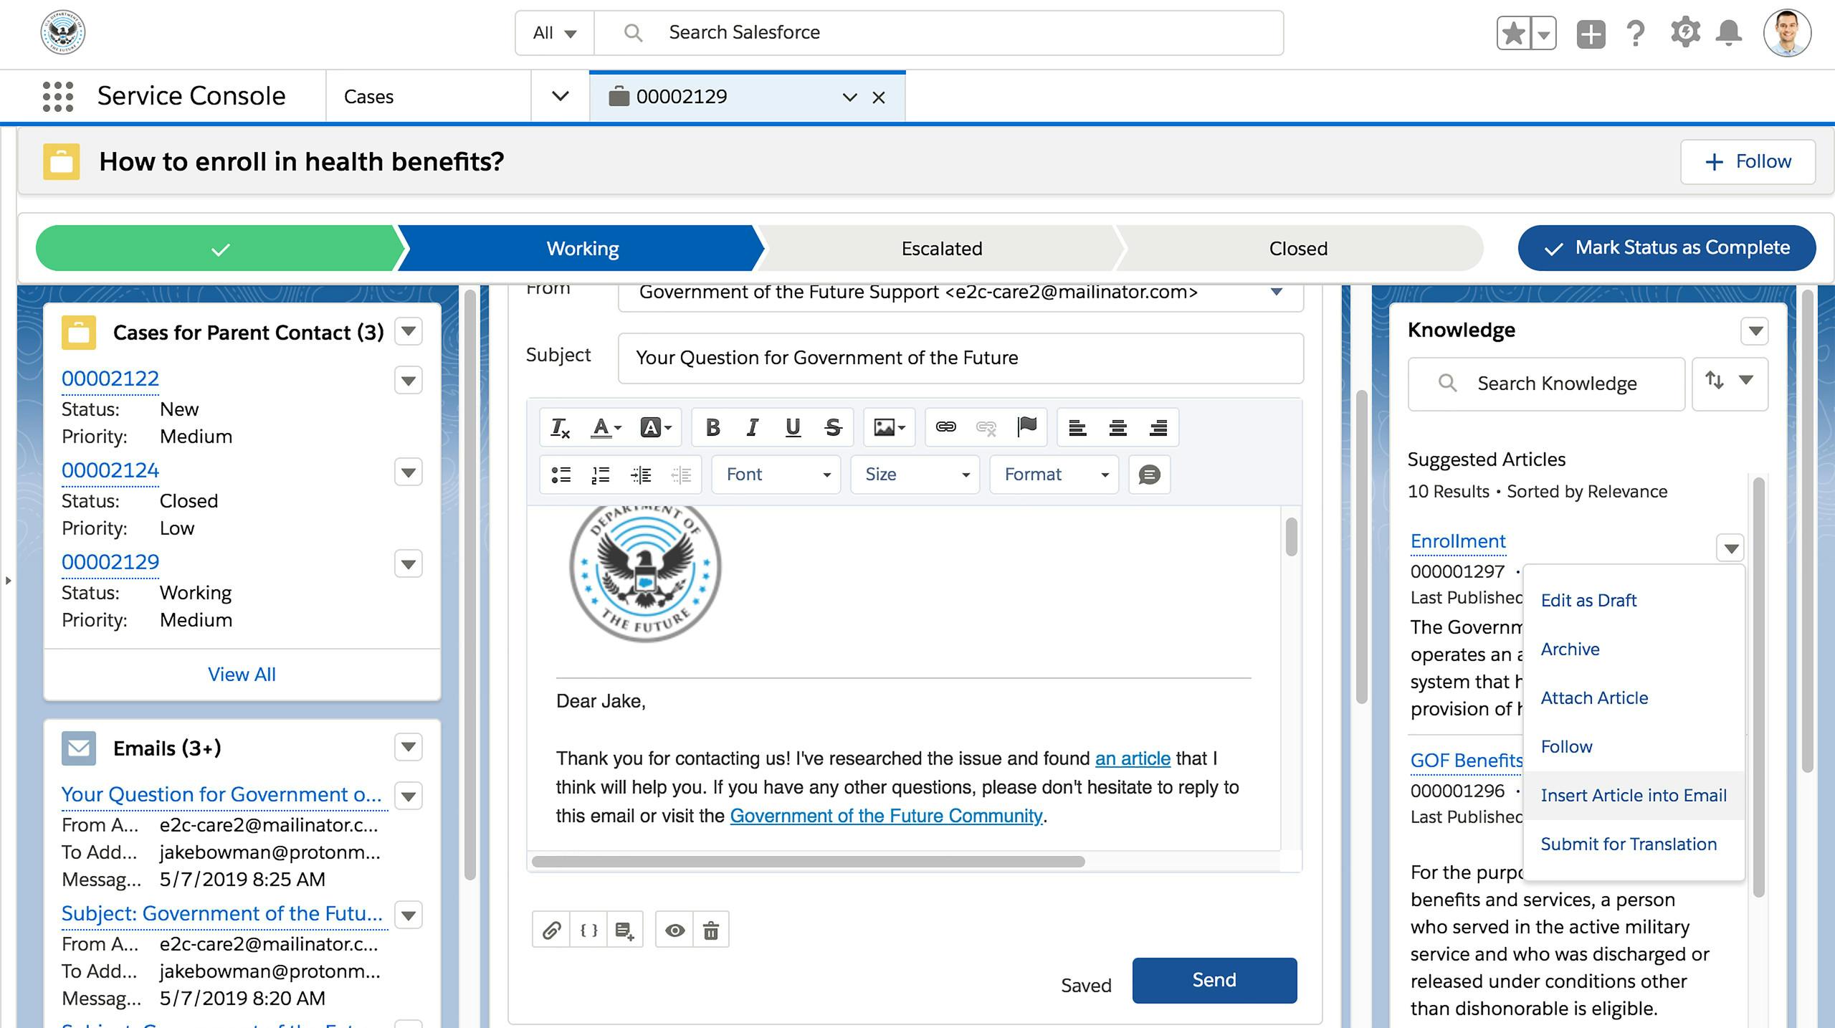
Task: Open the Global Actions plus icon
Action: click(x=1591, y=34)
